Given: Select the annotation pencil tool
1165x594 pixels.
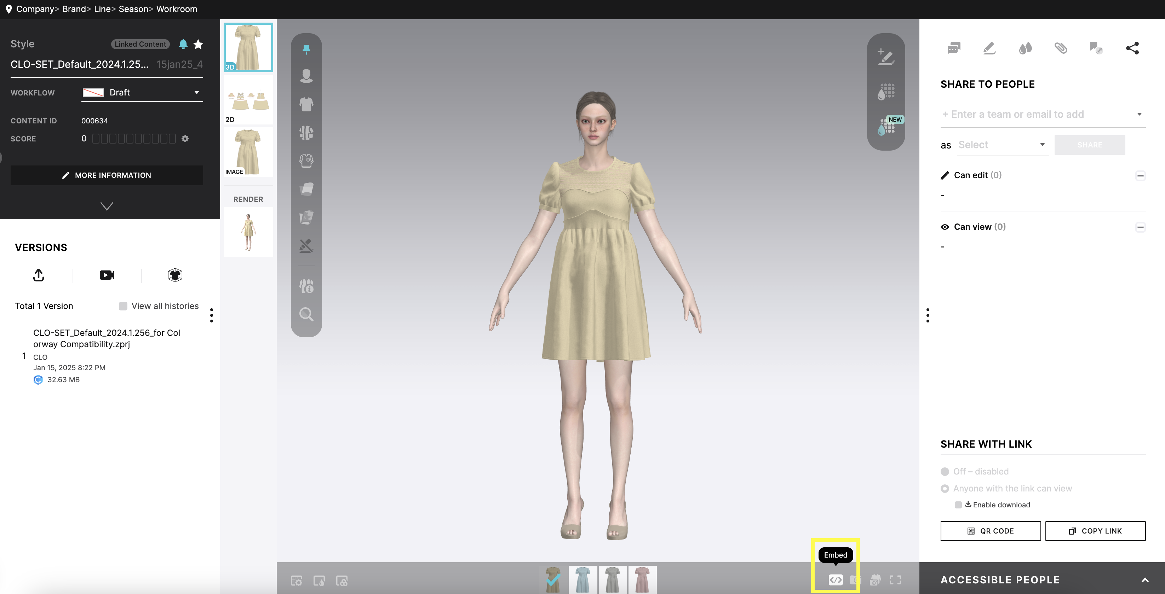Looking at the screenshot, I should [x=989, y=48].
